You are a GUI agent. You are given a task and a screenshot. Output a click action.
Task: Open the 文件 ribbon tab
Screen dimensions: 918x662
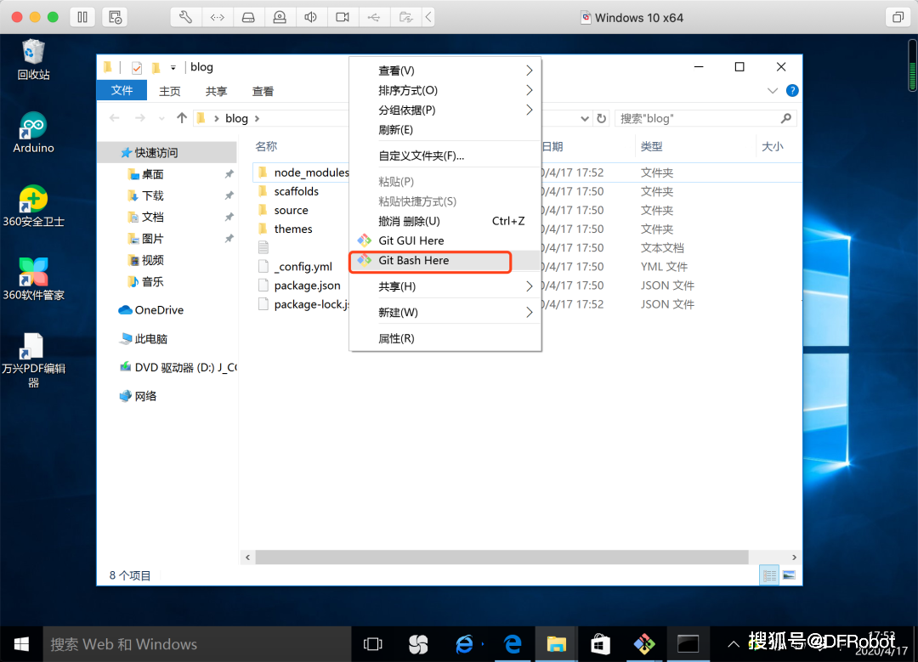[x=122, y=91]
